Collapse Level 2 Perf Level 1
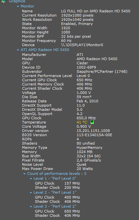Image resolution: width=139 pixels, height=220 pixels. [31, 192]
